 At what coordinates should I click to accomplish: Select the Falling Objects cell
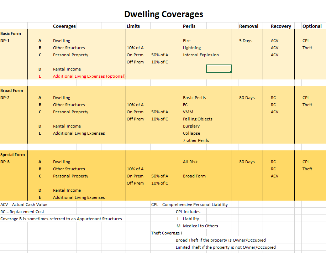(x=198, y=119)
